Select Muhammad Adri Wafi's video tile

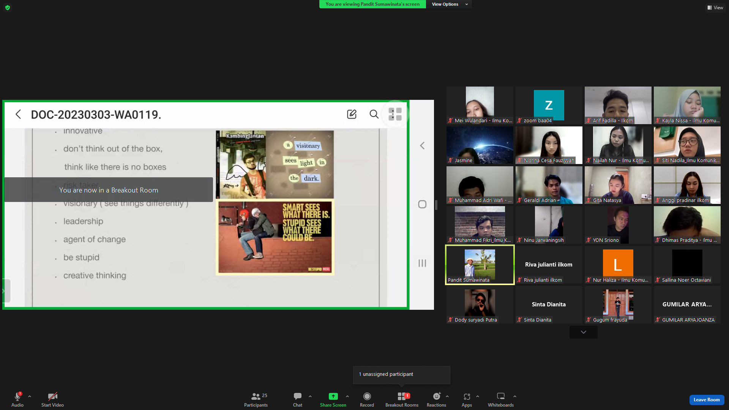click(x=480, y=185)
